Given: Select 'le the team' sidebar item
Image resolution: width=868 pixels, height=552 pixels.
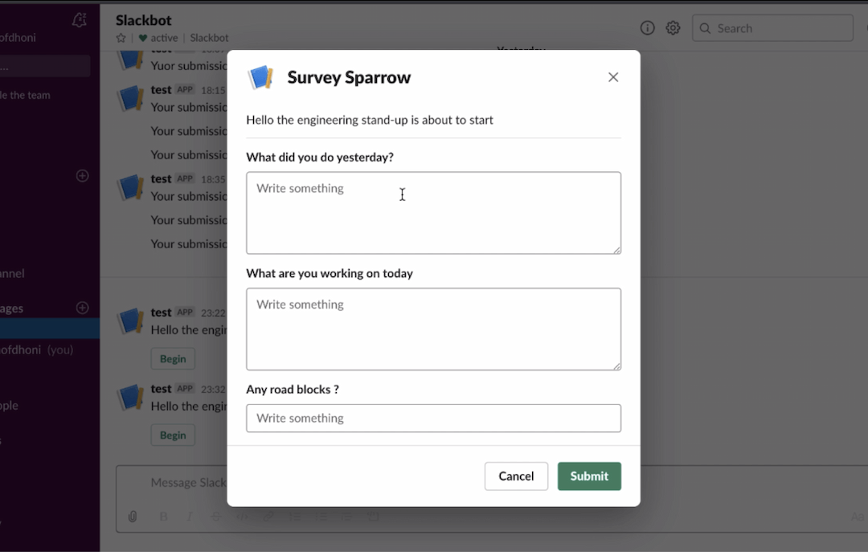Looking at the screenshot, I should 25,96.
